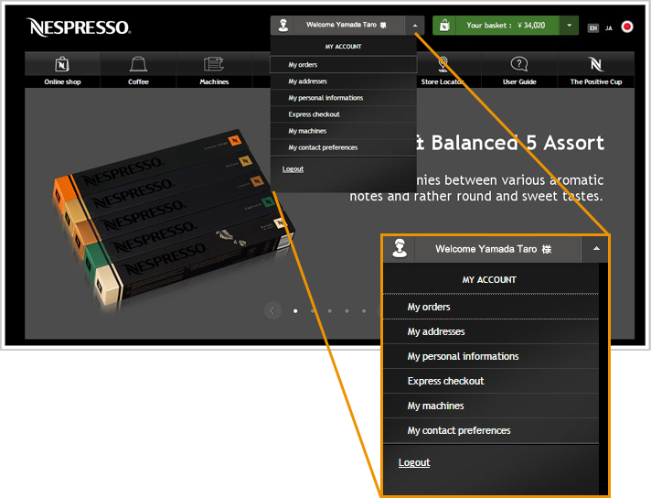Click Logout link in the enlarged menu
This screenshot has width=651, height=498.
(414, 462)
